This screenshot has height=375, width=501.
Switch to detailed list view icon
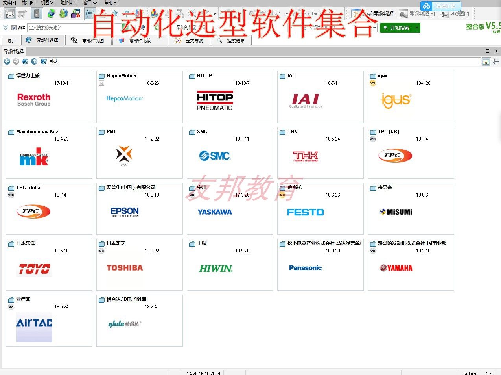(495, 61)
